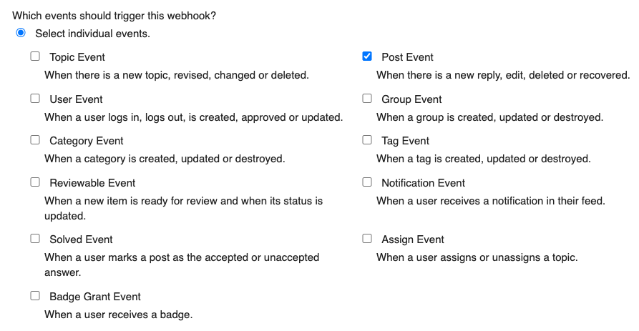The image size is (639, 331).
Task: Tick the User Event checkbox
Action: click(35, 99)
